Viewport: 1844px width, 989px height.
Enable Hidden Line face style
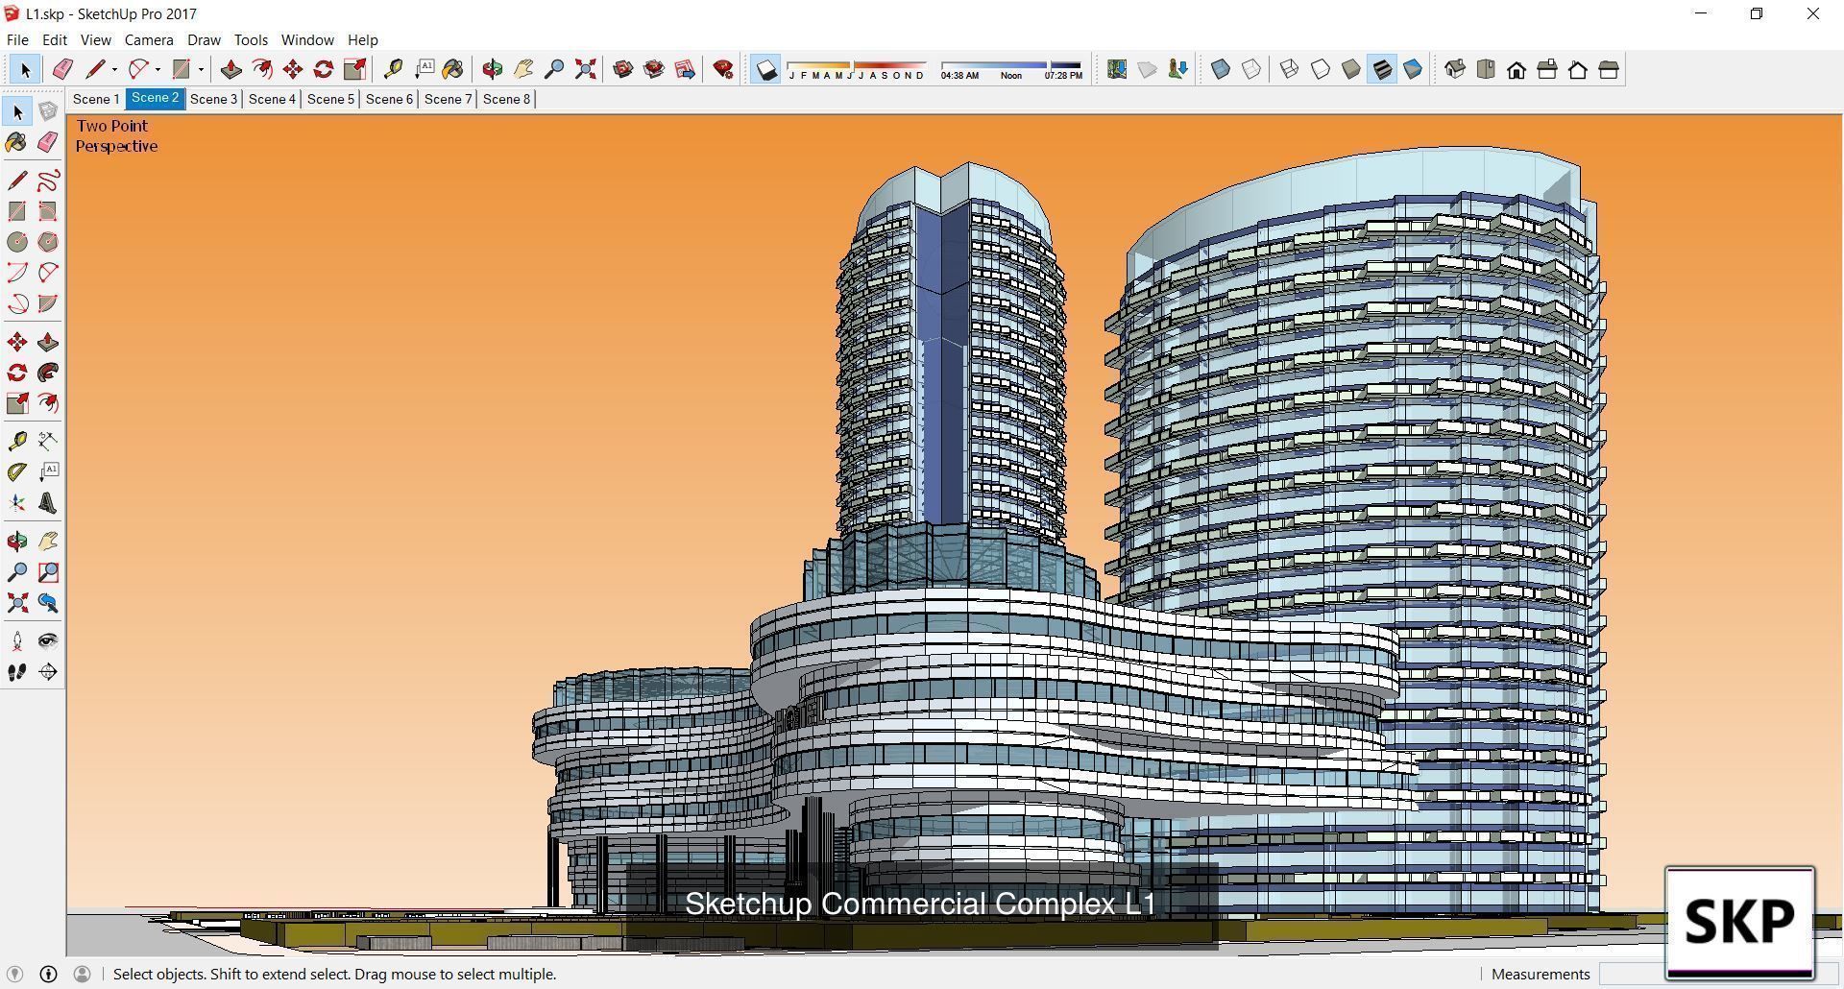coord(1321,69)
